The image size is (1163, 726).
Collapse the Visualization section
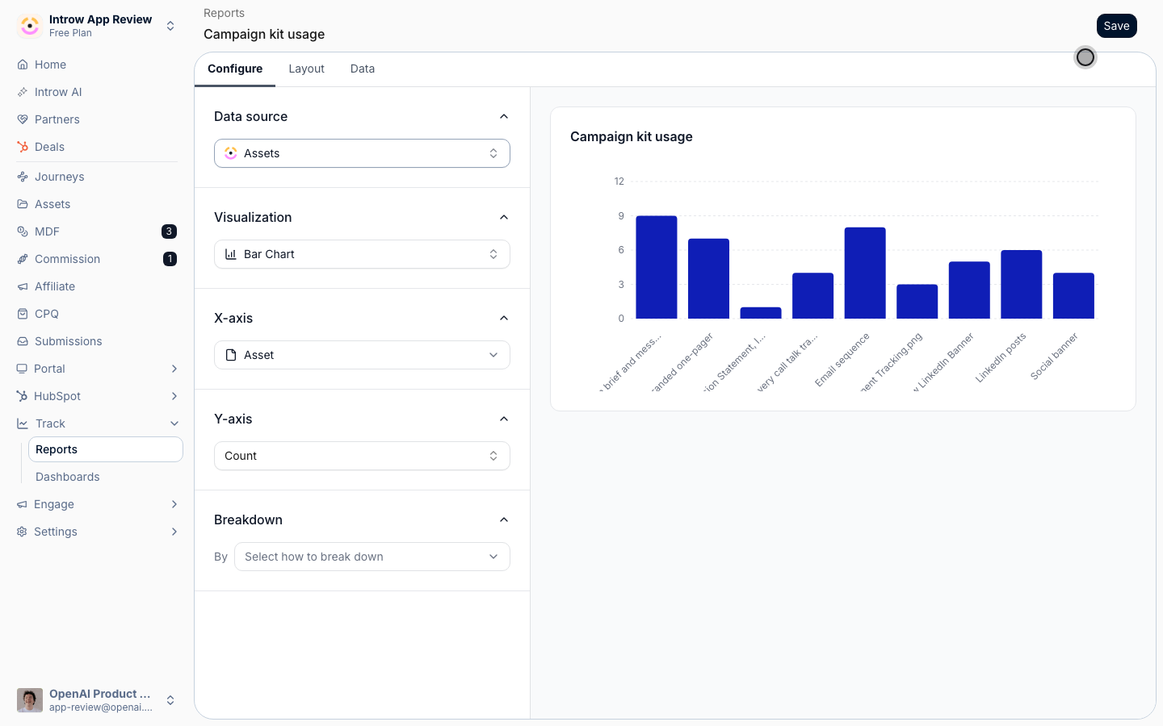pos(504,217)
